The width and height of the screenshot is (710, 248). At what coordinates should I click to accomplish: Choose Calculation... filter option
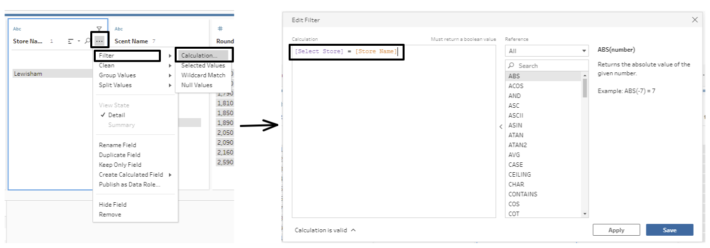[x=204, y=56]
